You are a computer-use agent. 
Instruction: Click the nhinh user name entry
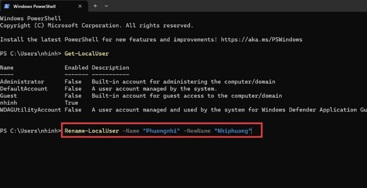click(8, 103)
